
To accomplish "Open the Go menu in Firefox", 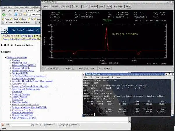I will (x=22, y=10).
